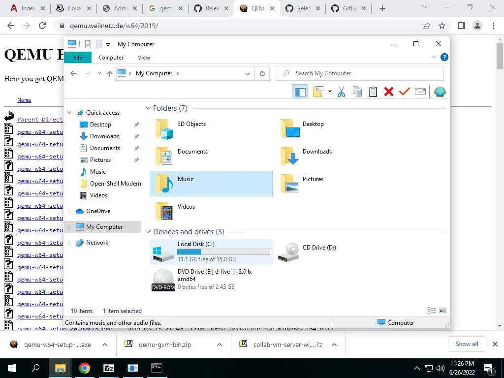The height and width of the screenshot is (378, 504).
Task: Toggle Chrome side panel
Action: coord(461,26)
